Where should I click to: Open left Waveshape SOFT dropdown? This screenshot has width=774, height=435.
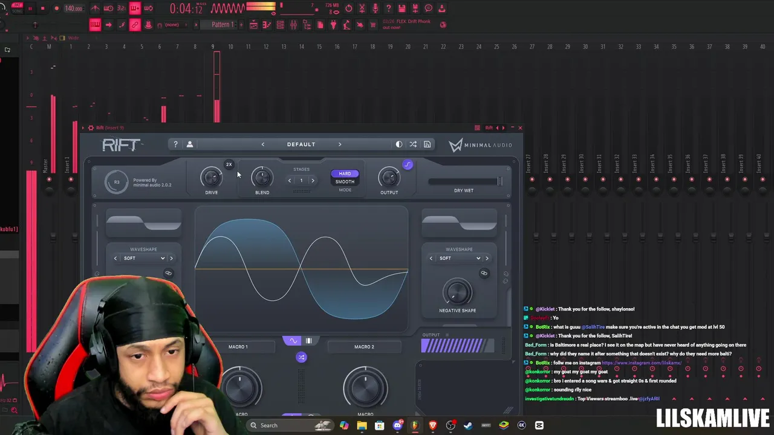(x=144, y=258)
